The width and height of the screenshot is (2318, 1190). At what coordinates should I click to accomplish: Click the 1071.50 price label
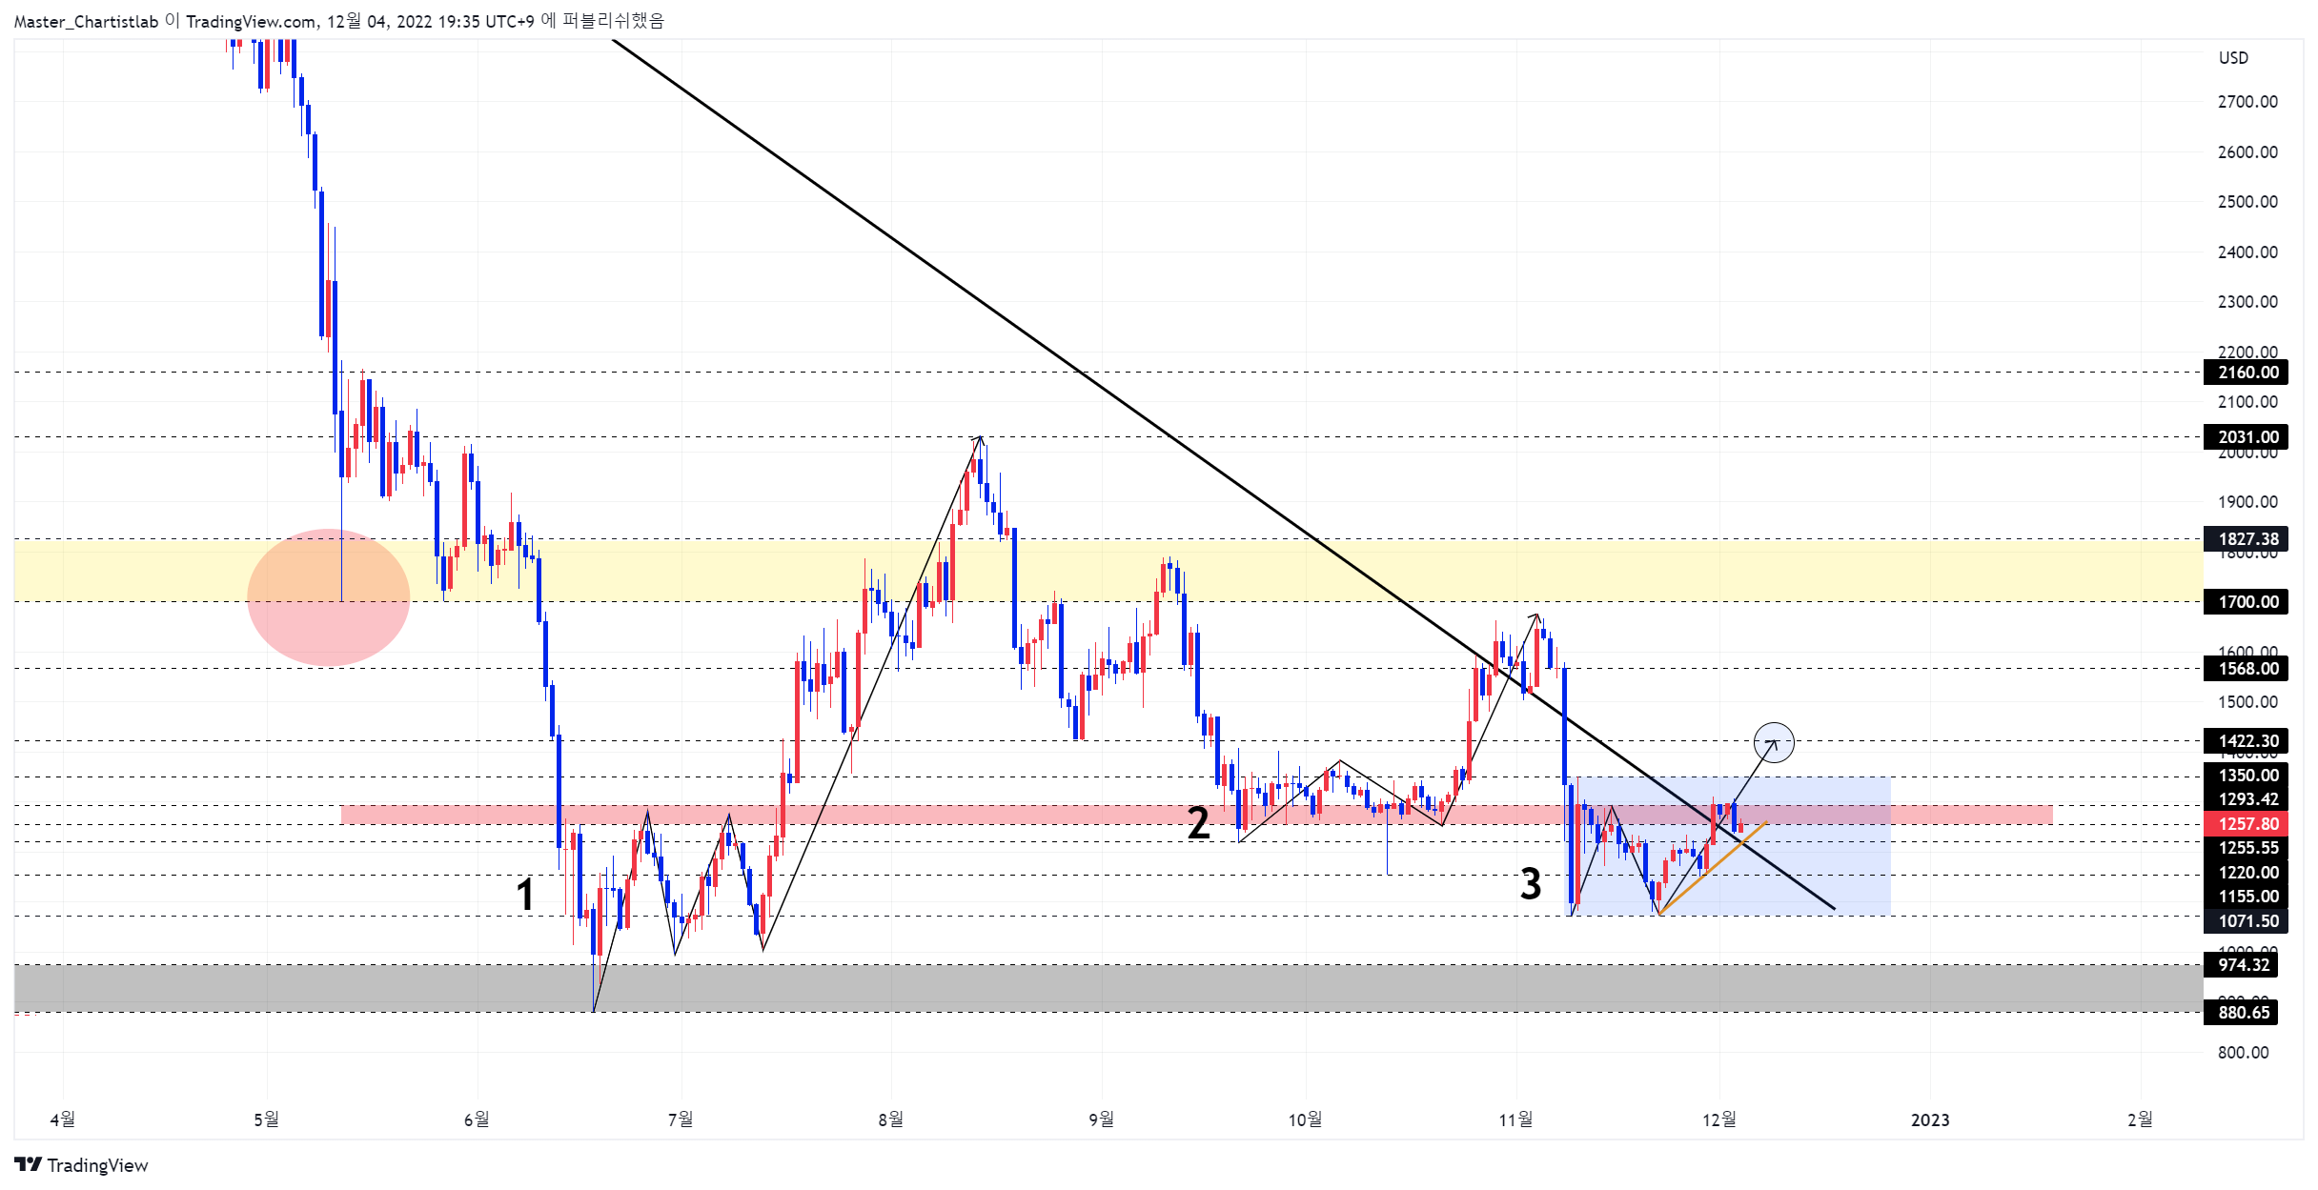click(x=2246, y=921)
